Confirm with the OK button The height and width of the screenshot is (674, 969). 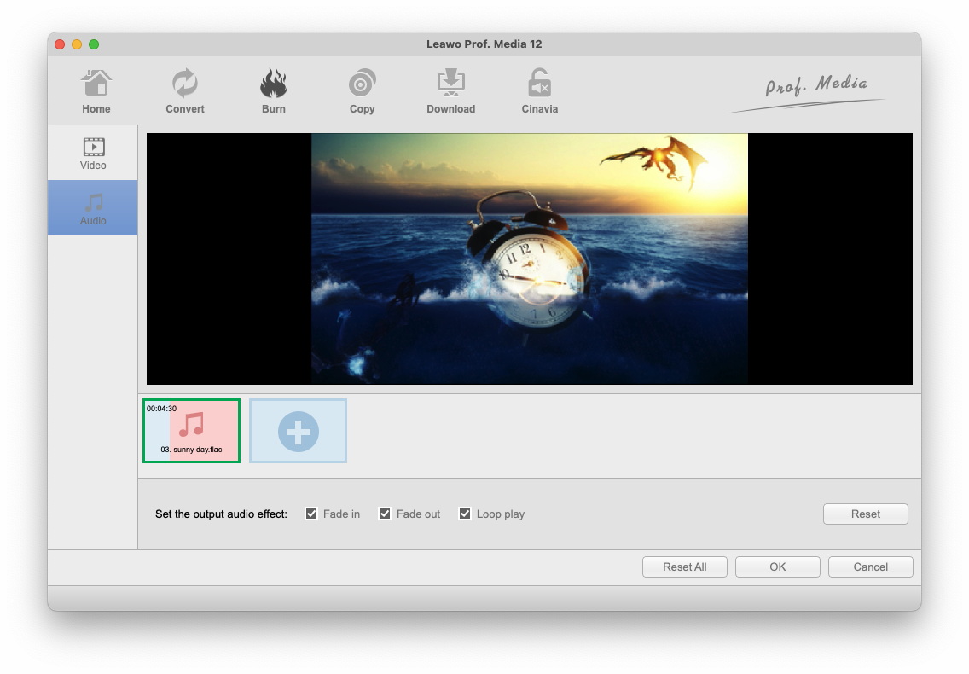click(777, 567)
